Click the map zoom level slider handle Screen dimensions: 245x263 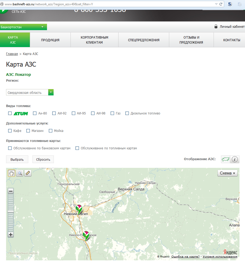(11, 211)
